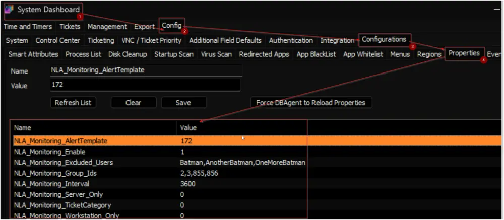Click Force DBAgent to Reload Properties

tap(311, 103)
